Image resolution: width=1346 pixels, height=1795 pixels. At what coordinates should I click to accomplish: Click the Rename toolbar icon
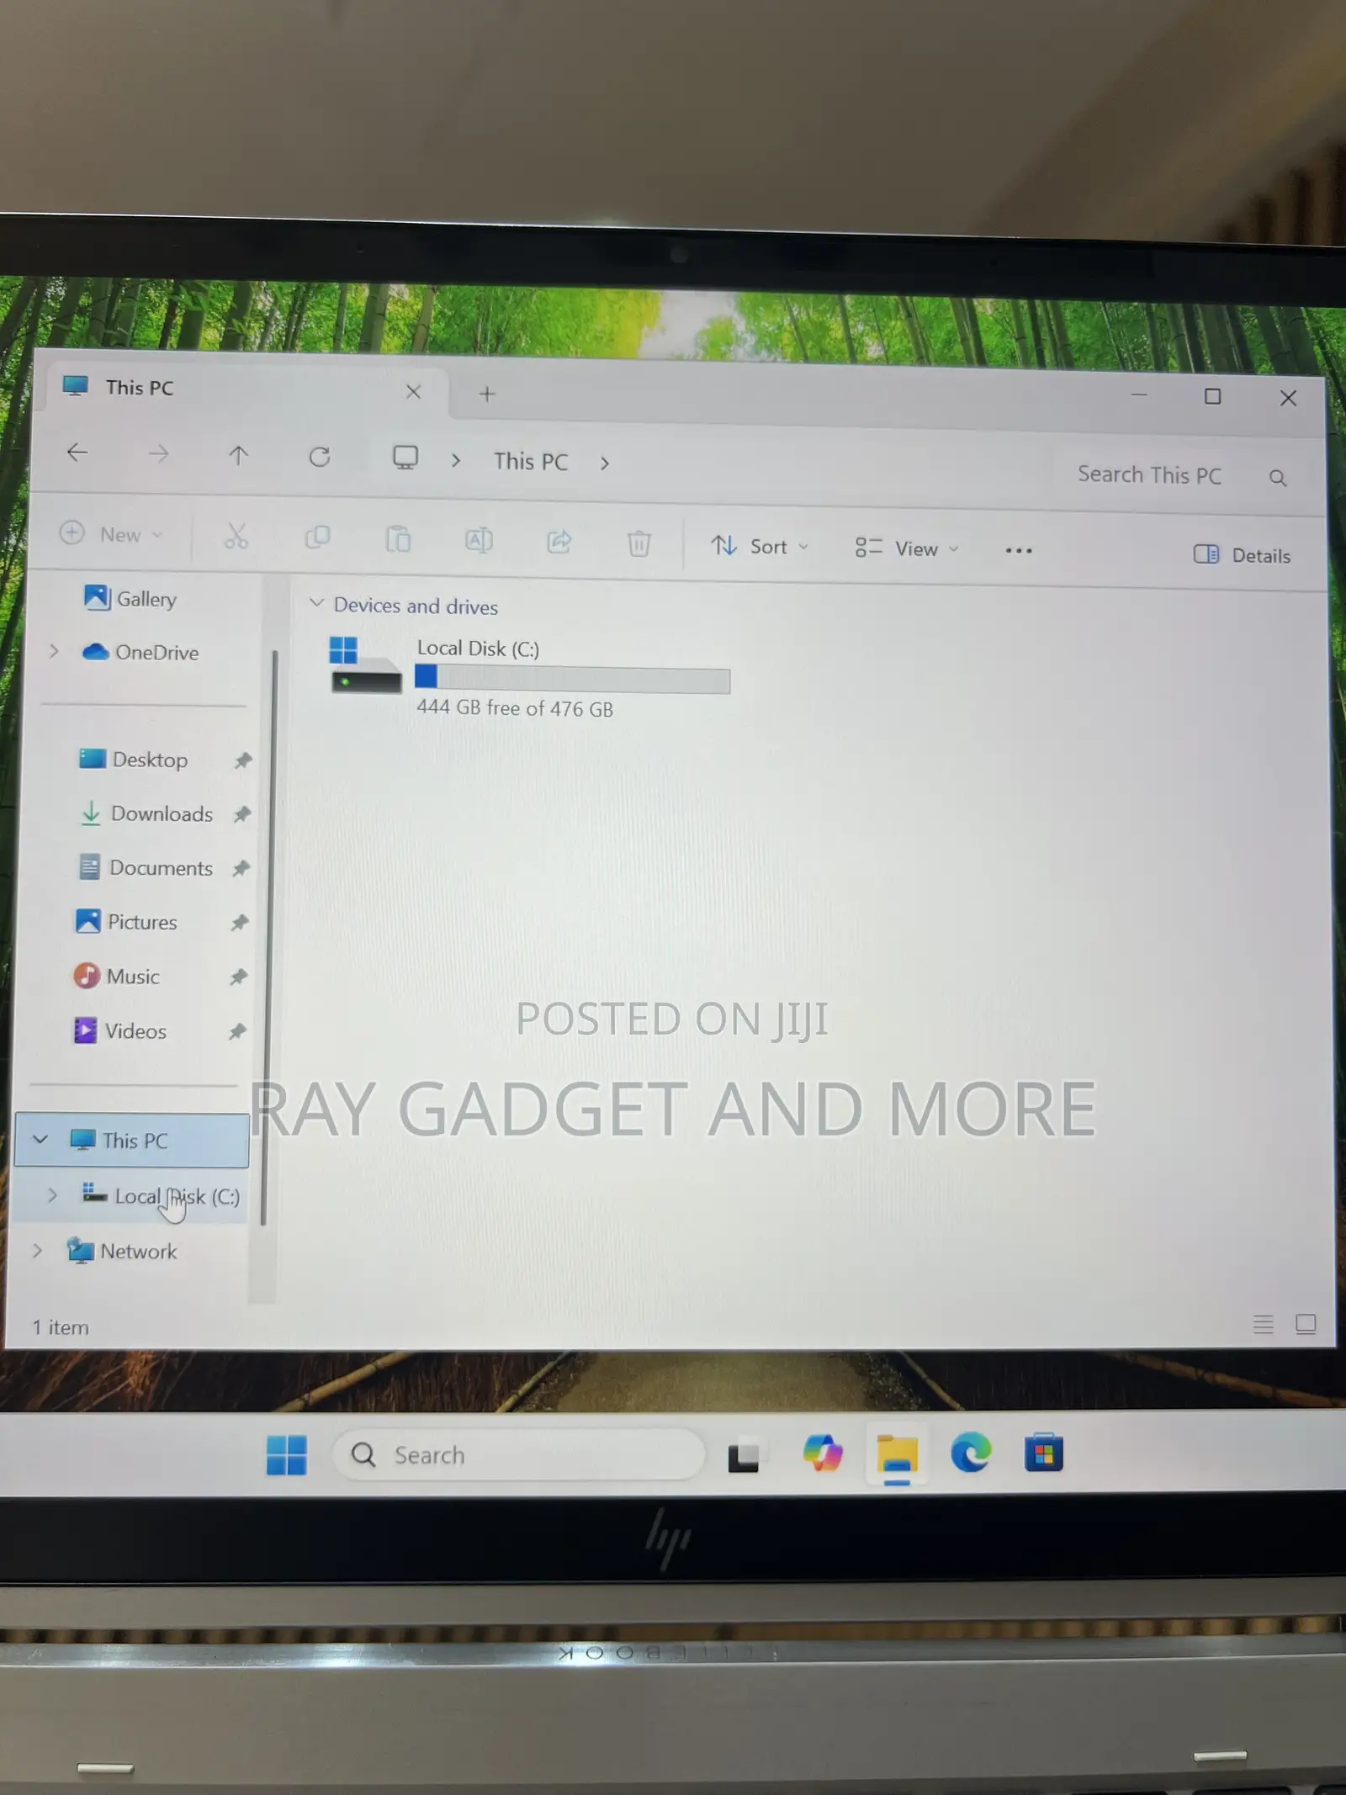pos(479,540)
